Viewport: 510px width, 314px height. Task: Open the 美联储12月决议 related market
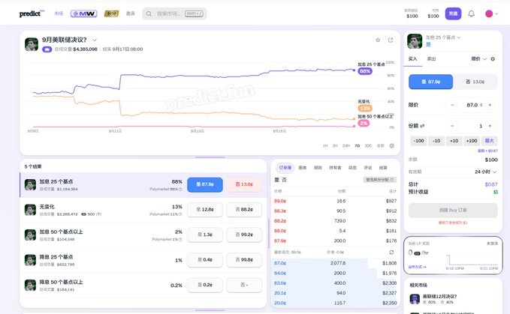click(x=439, y=296)
